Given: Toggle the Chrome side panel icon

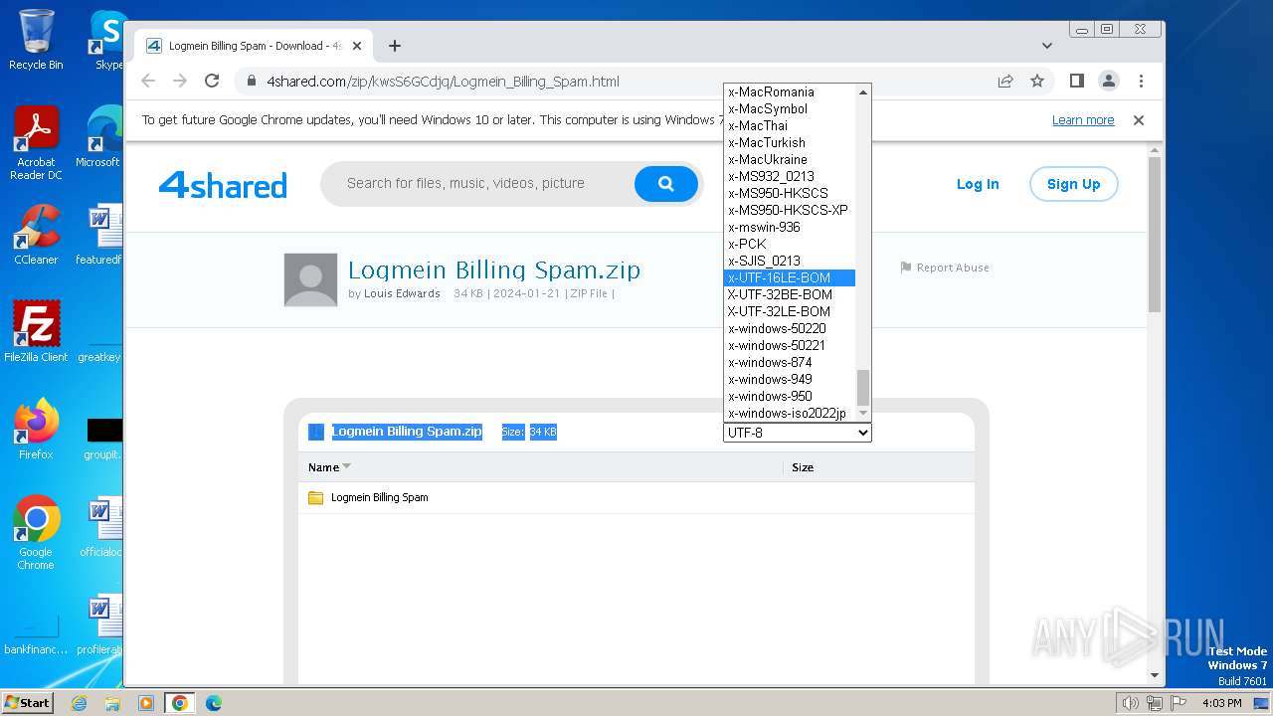Looking at the screenshot, I should [1076, 82].
